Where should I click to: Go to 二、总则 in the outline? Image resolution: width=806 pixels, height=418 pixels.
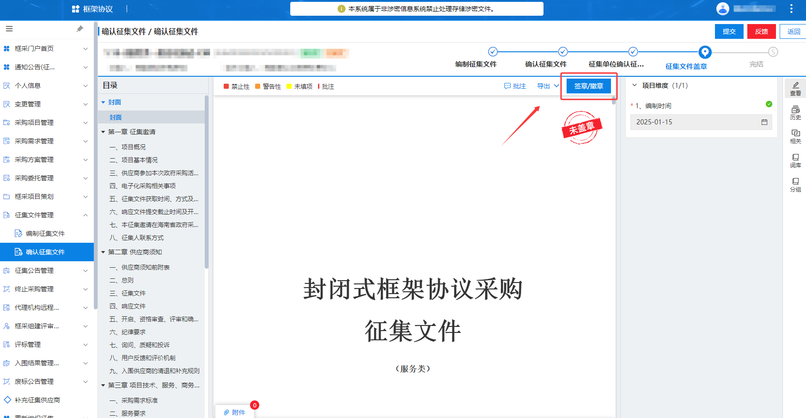pos(122,280)
